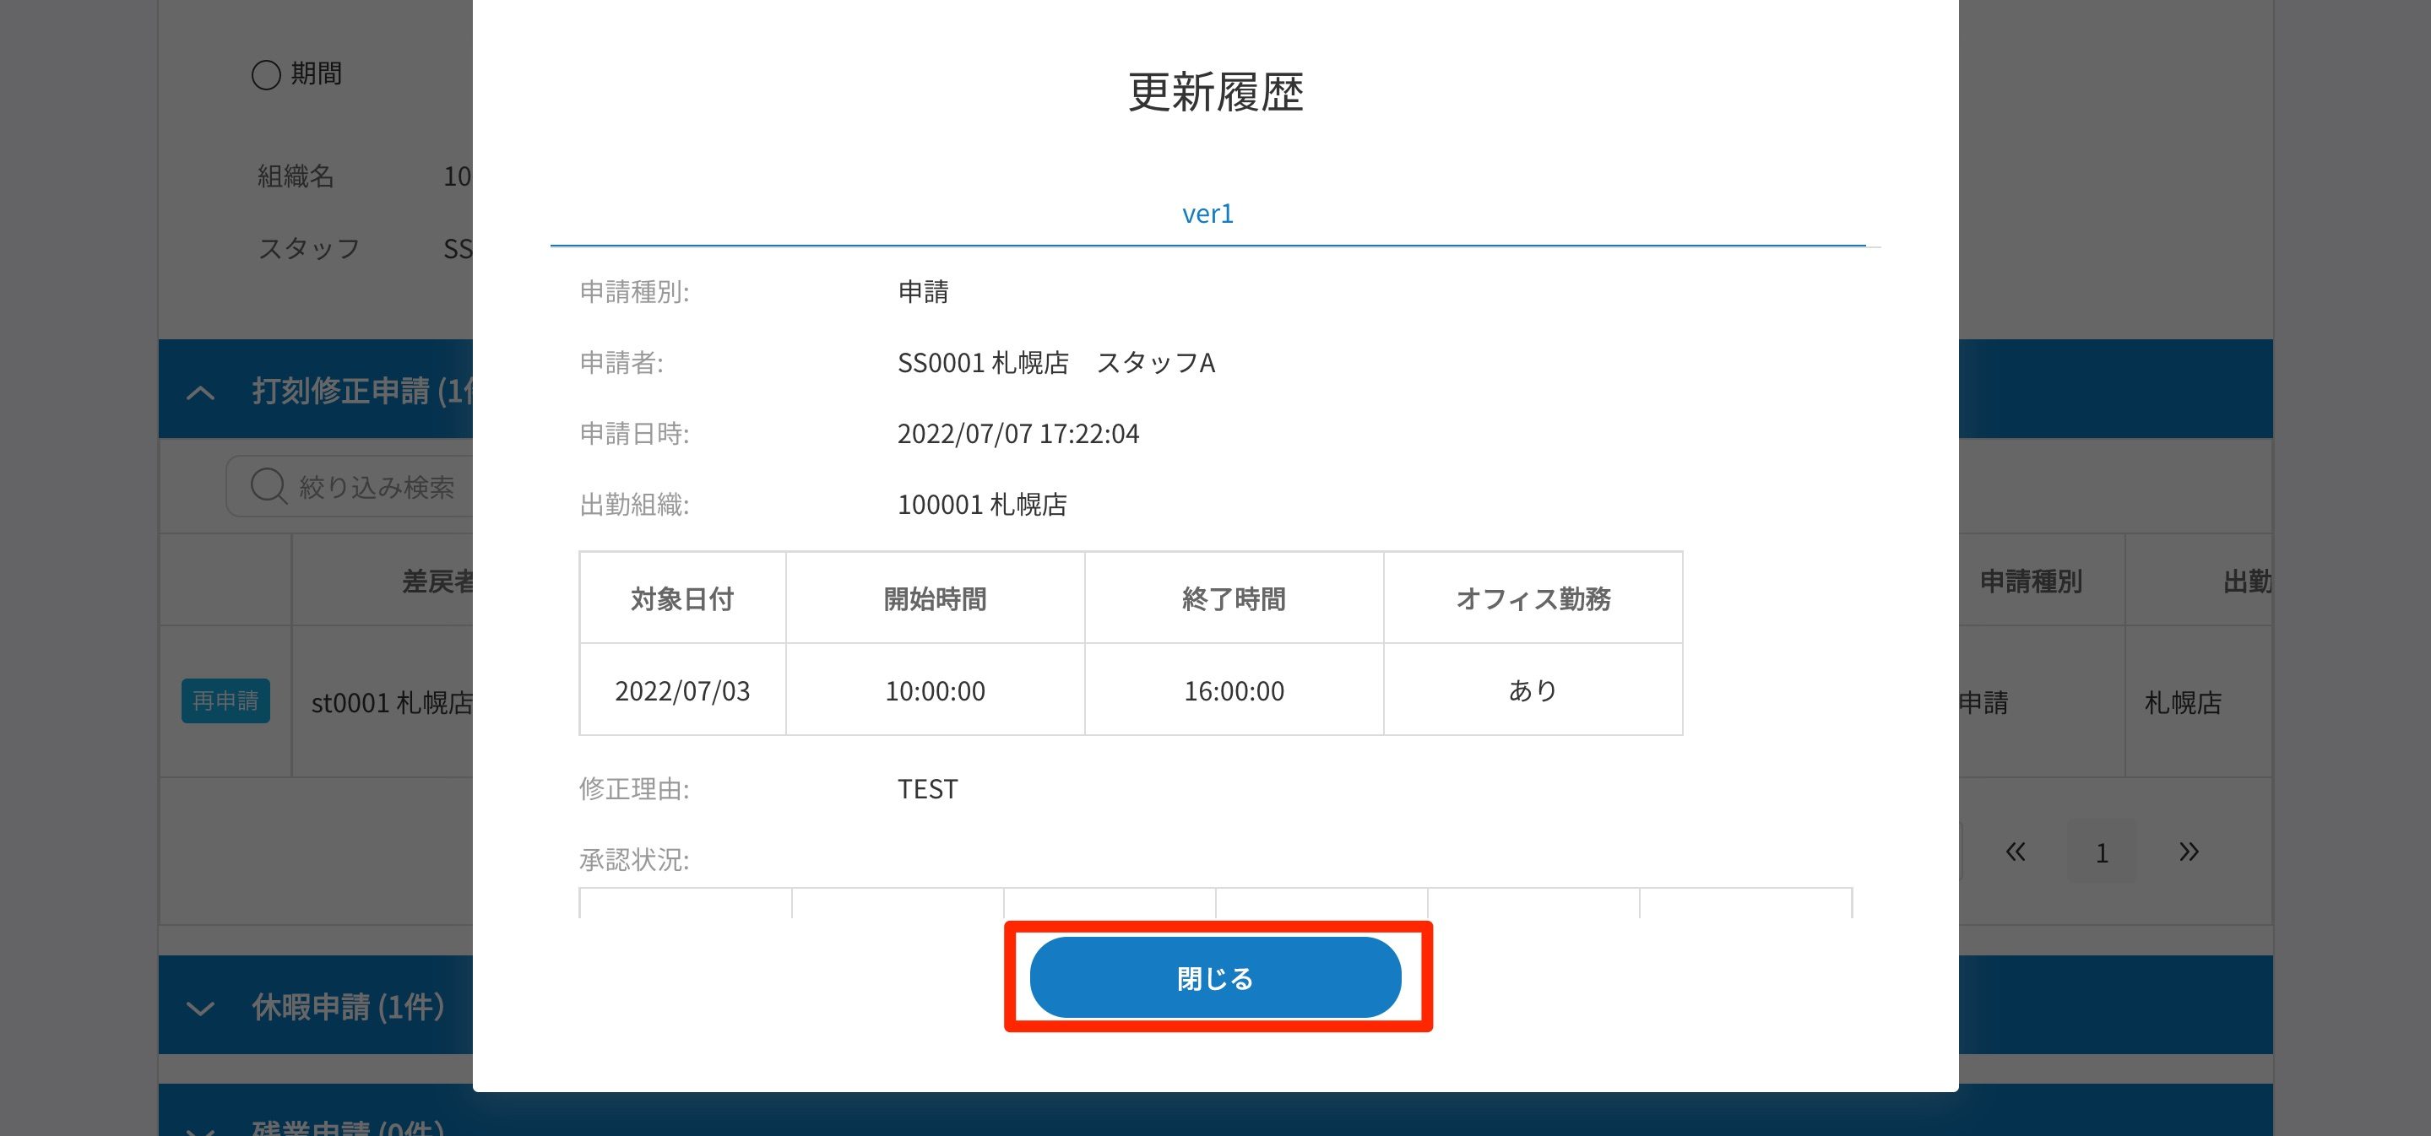Click the 申請種別 column header

(x=2030, y=582)
